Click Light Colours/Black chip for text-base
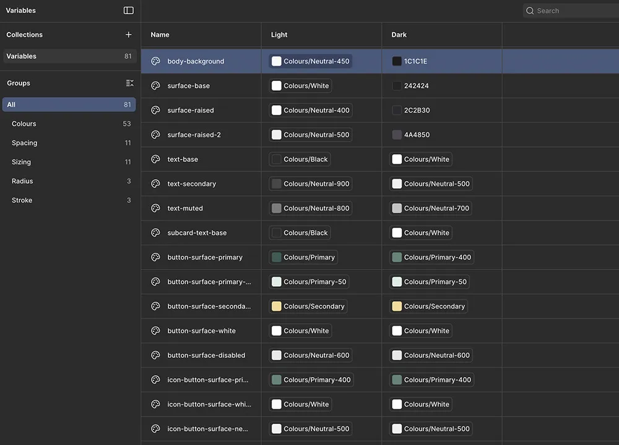 click(x=300, y=159)
